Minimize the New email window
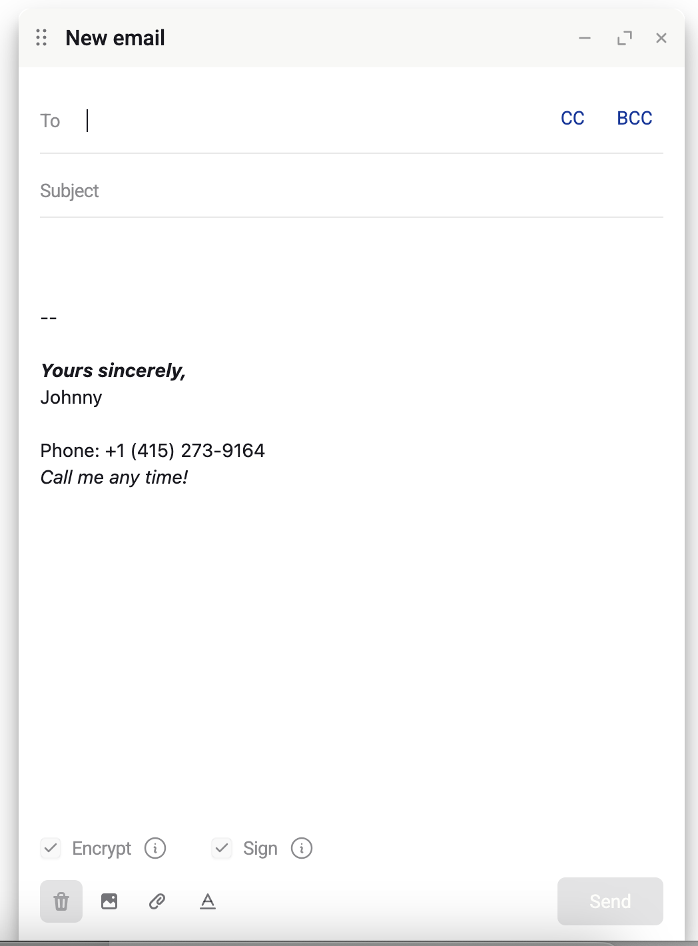Screen dimensions: 698x946 point(585,38)
